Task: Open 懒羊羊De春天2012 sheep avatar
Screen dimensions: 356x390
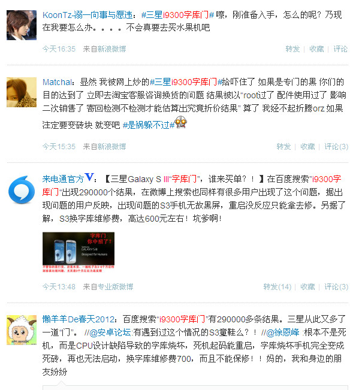Action: tap(22, 330)
